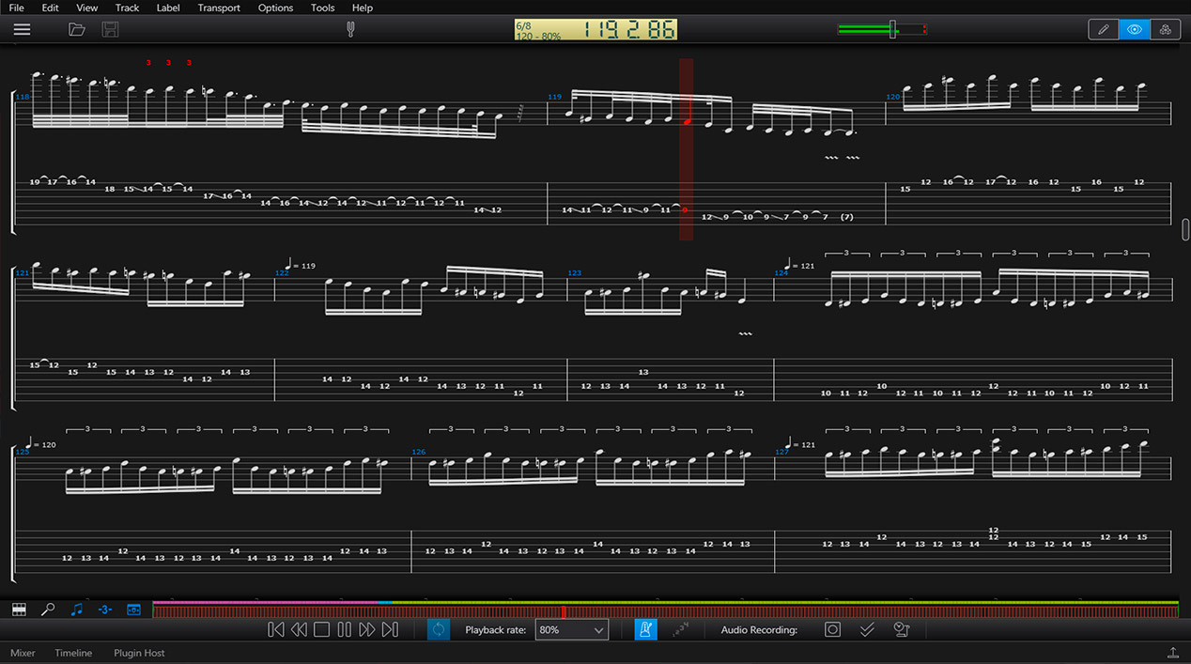Image resolution: width=1191 pixels, height=664 pixels.
Task: Toggle standard notation music note display
Action: click(77, 610)
